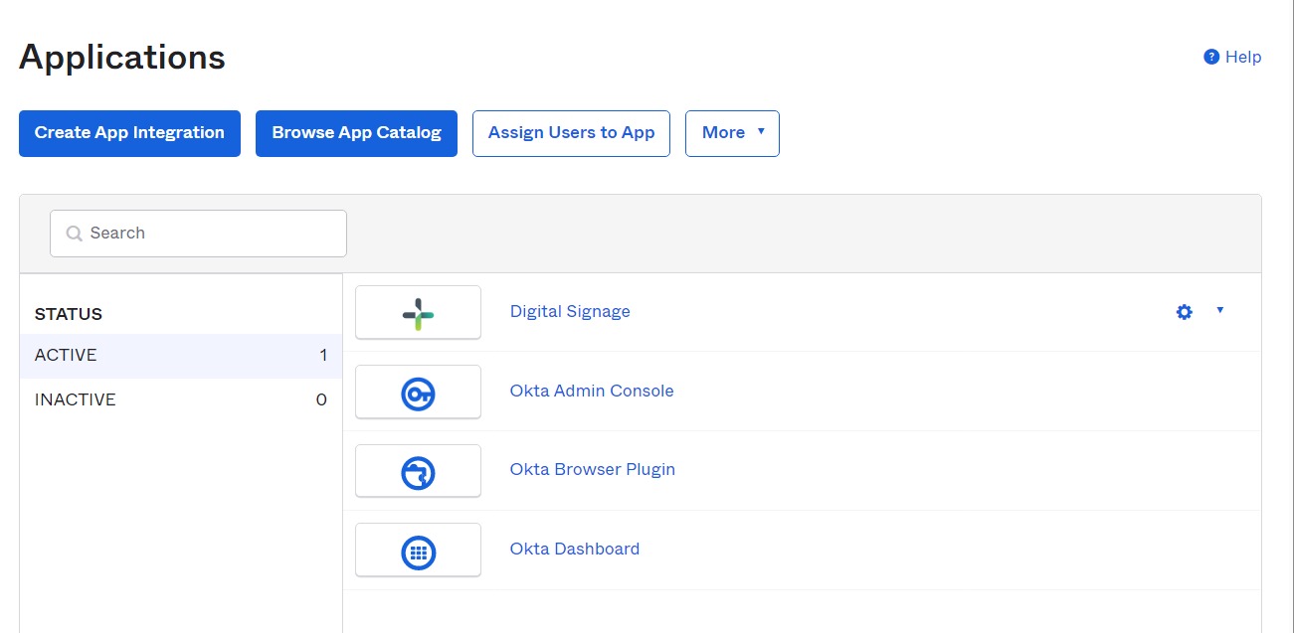Open the Okta Browser Plugin link
The height and width of the screenshot is (633, 1294).
(x=593, y=470)
